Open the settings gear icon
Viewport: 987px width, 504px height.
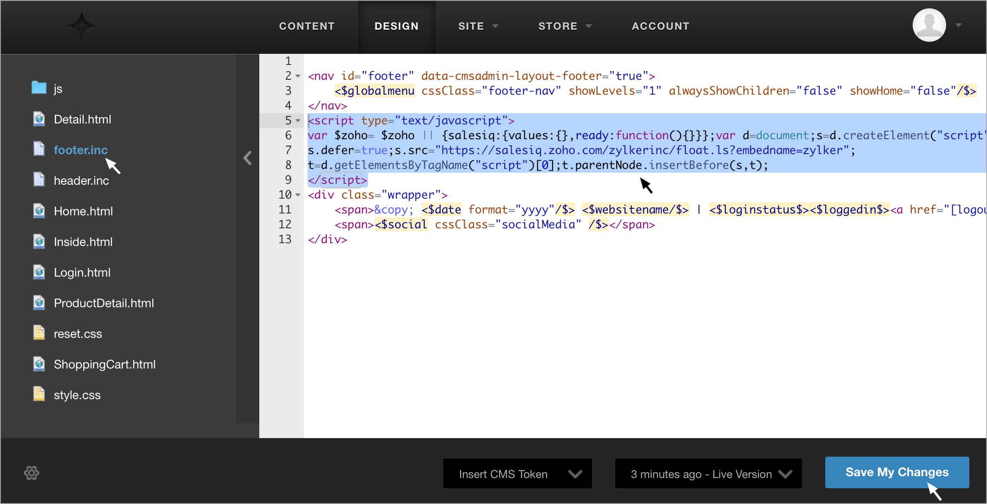click(x=32, y=473)
